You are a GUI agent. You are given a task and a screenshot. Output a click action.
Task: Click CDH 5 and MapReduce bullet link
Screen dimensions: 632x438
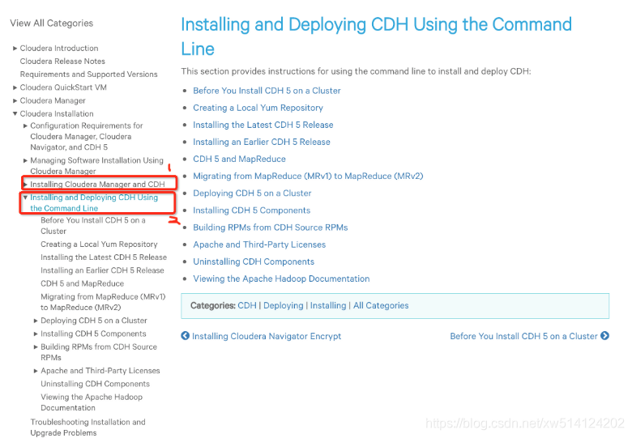pyautogui.click(x=239, y=159)
